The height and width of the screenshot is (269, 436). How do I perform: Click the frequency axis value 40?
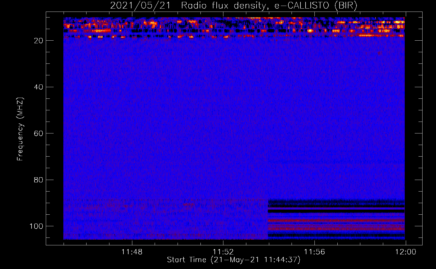pyautogui.click(x=39, y=87)
